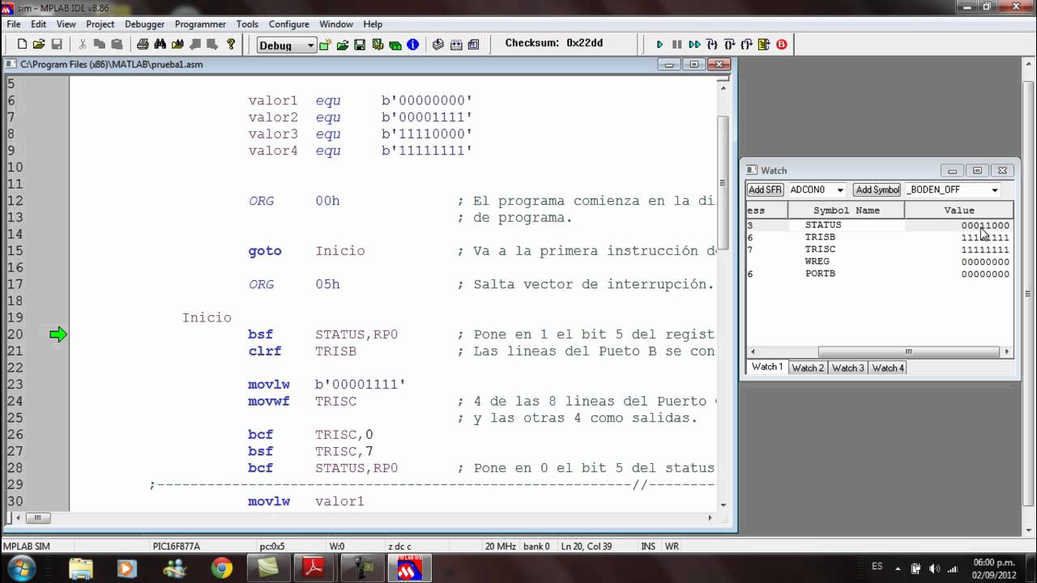
Task: Open Windows Explorer from the taskbar
Action: click(x=81, y=568)
